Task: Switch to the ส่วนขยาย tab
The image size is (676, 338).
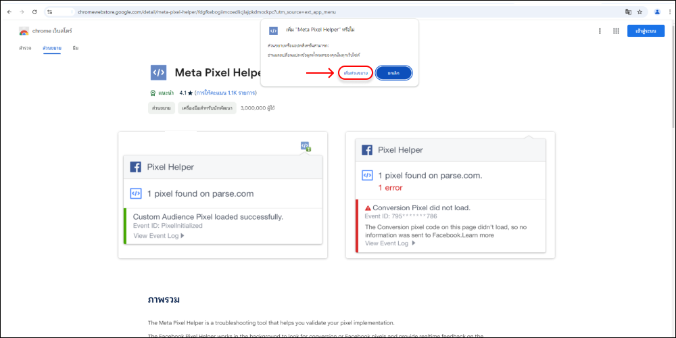Action: pos(52,48)
